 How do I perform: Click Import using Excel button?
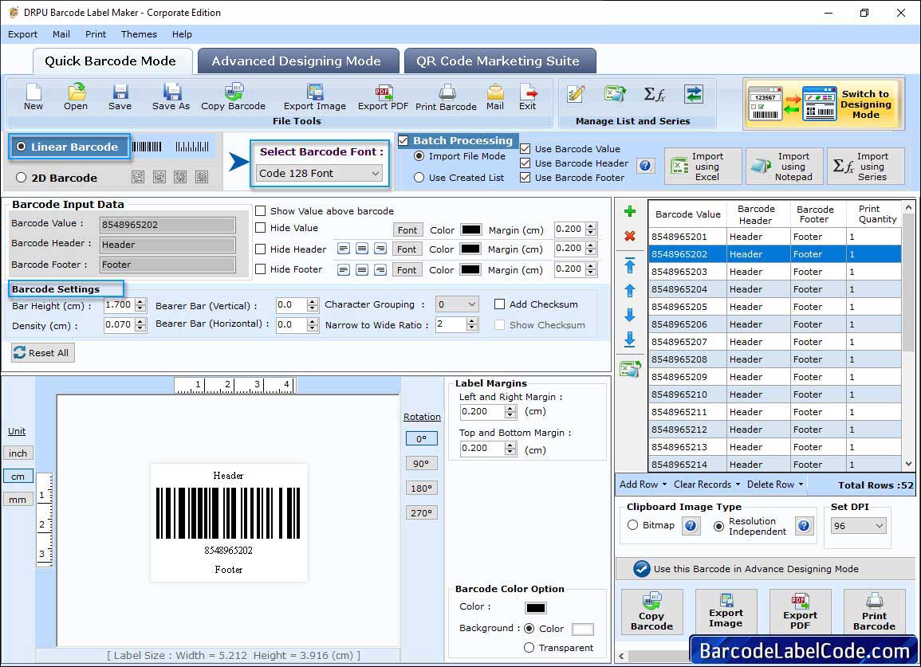point(703,167)
